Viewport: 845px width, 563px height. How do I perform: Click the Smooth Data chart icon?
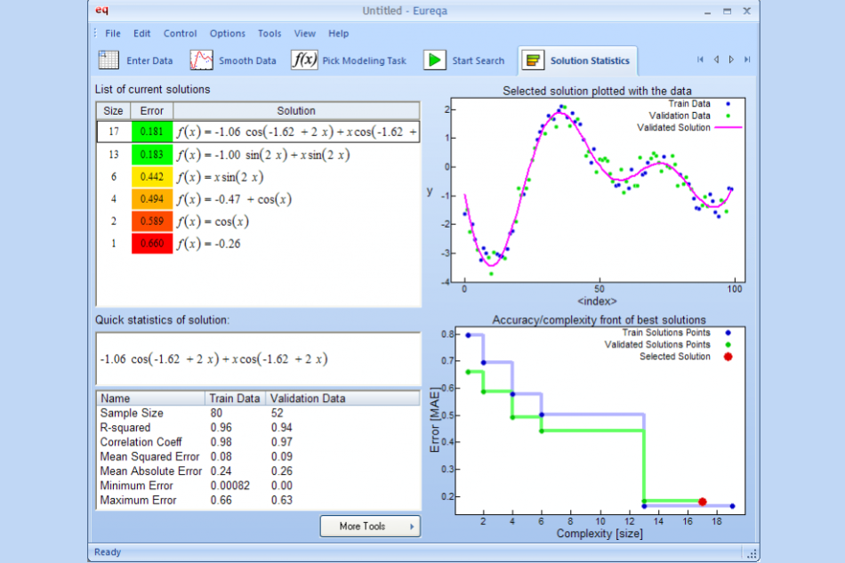(x=202, y=60)
